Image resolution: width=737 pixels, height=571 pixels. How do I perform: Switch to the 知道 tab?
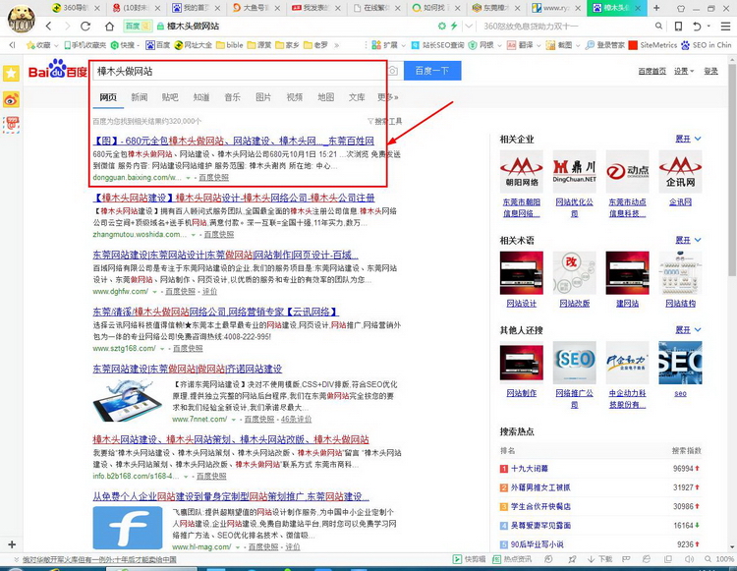tap(201, 97)
